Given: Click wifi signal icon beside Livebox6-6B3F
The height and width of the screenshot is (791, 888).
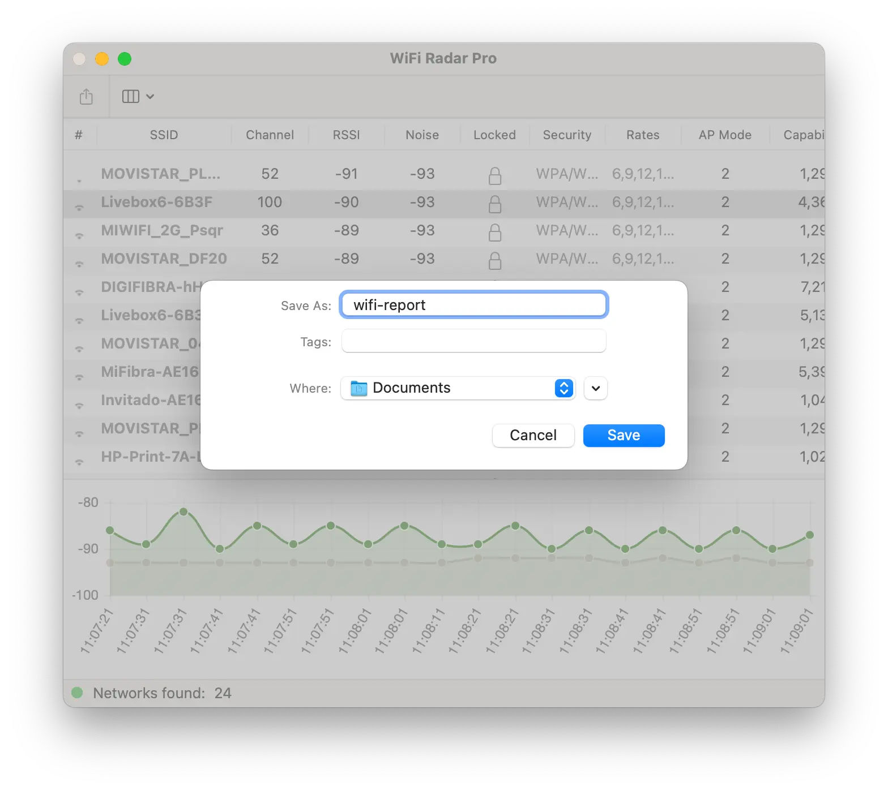Looking at the screenshot, I should pos(79,207).
